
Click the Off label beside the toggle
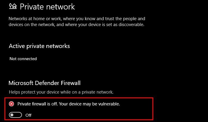[28, 115]
